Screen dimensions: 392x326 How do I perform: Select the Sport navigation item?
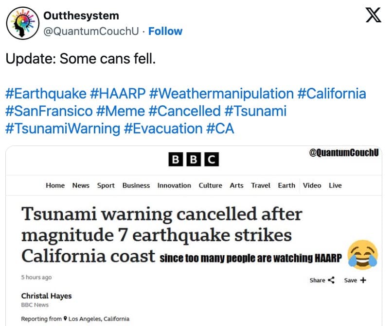click(x=106, y=185)
